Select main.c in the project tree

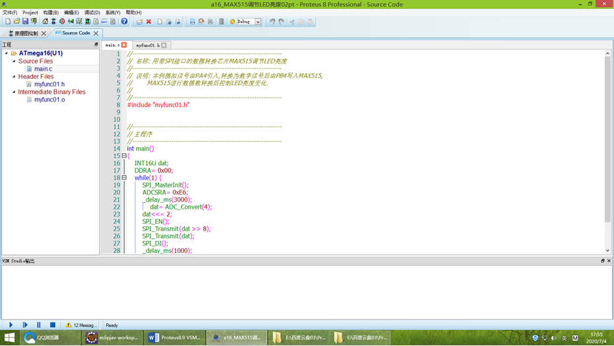click(43, 69)
